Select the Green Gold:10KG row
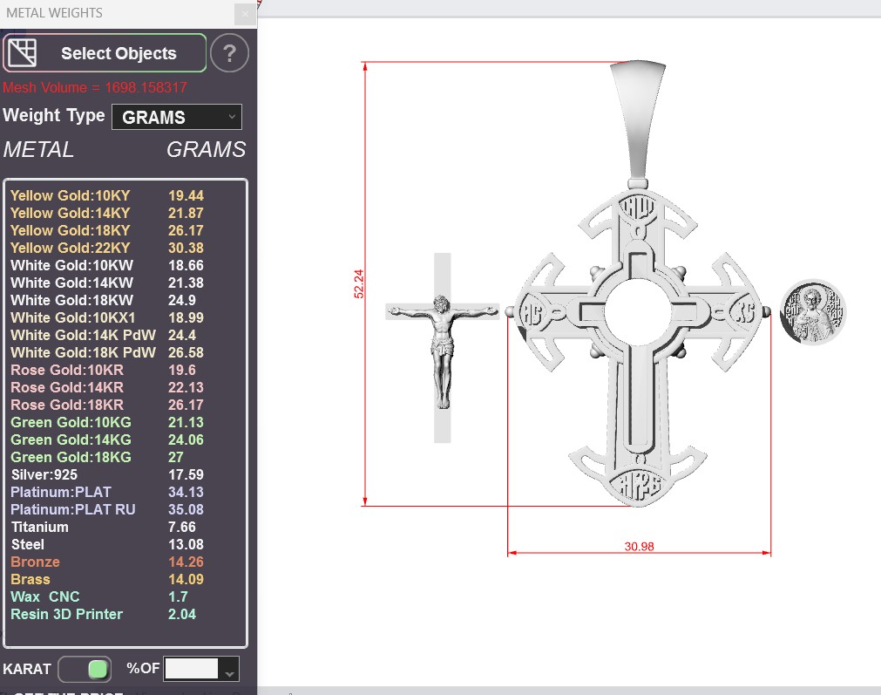 click(x=107, y=422)
